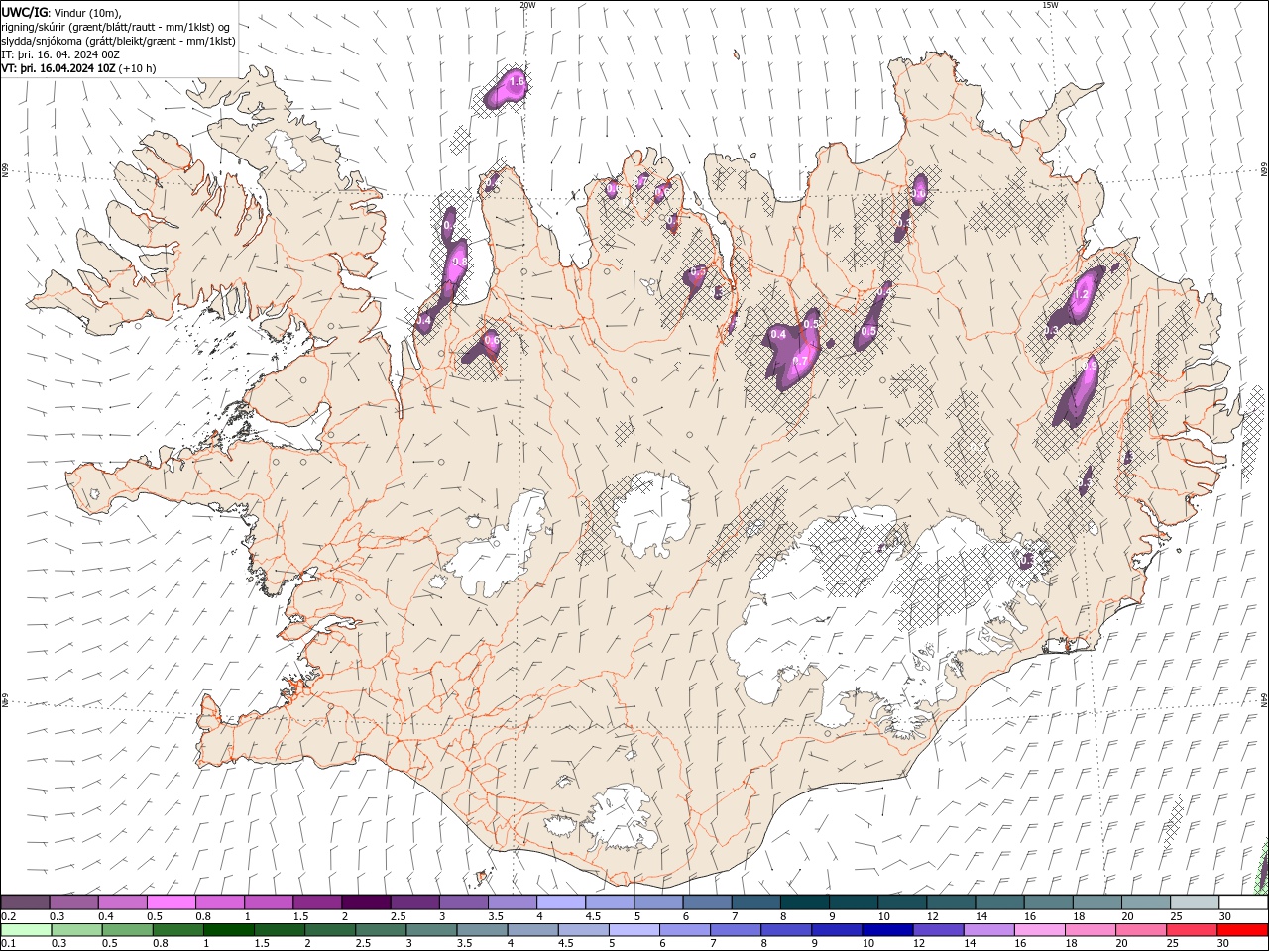This screenshot has height=951, width=1269.
Task: Click the bright pink 0.5 swatch in upper legend
Action: (171, 902)
